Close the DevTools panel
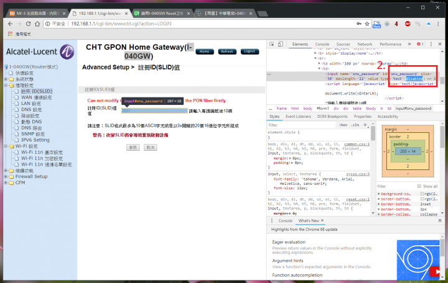448x283 pixels. pyautogui.click(x=440, y=44)
